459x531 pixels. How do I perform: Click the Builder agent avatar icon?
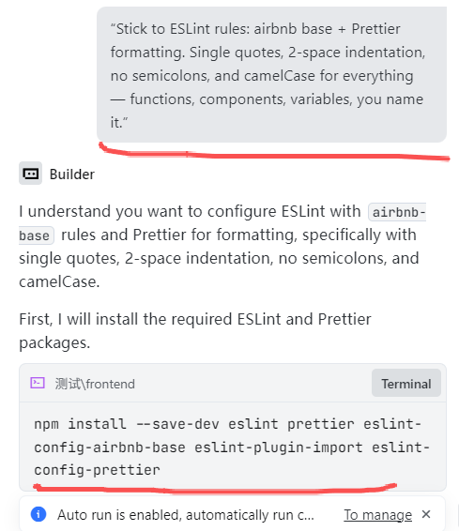coord(30,174)
